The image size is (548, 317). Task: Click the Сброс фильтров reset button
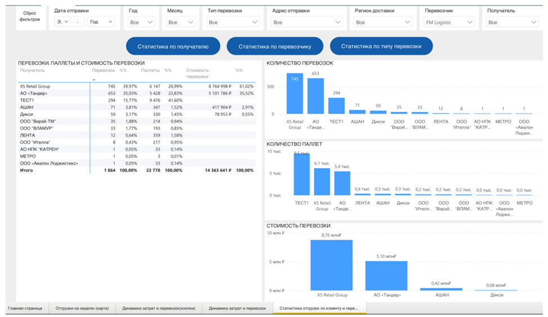30,16
